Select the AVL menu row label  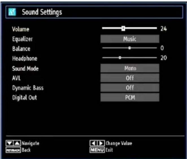(16, 78)
